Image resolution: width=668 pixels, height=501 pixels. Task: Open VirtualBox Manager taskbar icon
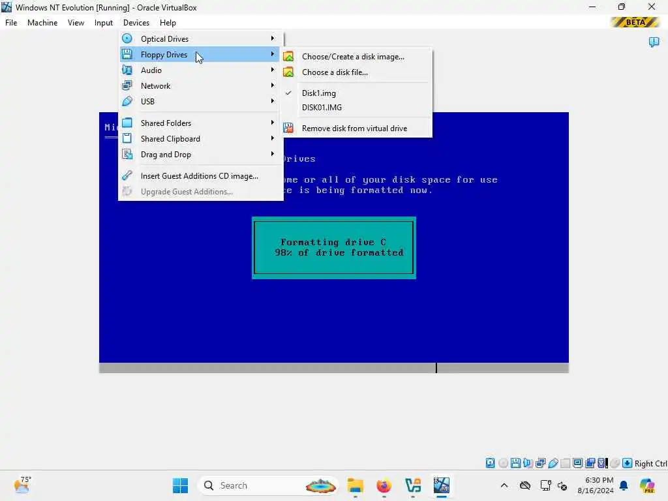click(412, 485)
